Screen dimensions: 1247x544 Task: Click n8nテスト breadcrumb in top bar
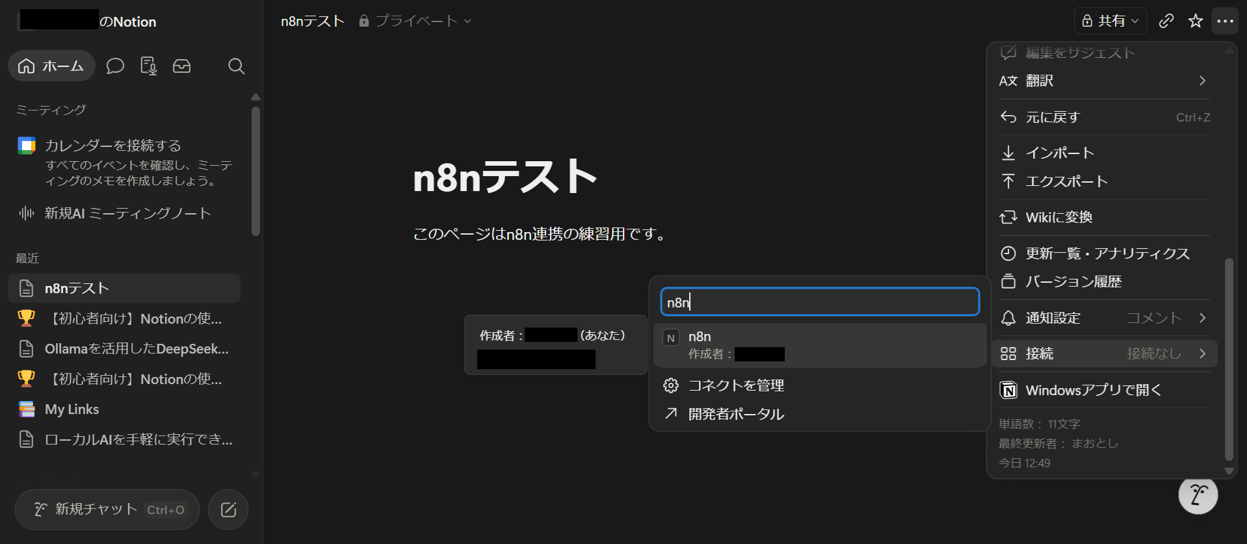pyautogui.click(x=313, y=21)
